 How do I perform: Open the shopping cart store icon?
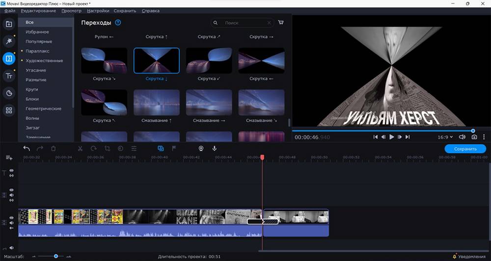point(281,23)
